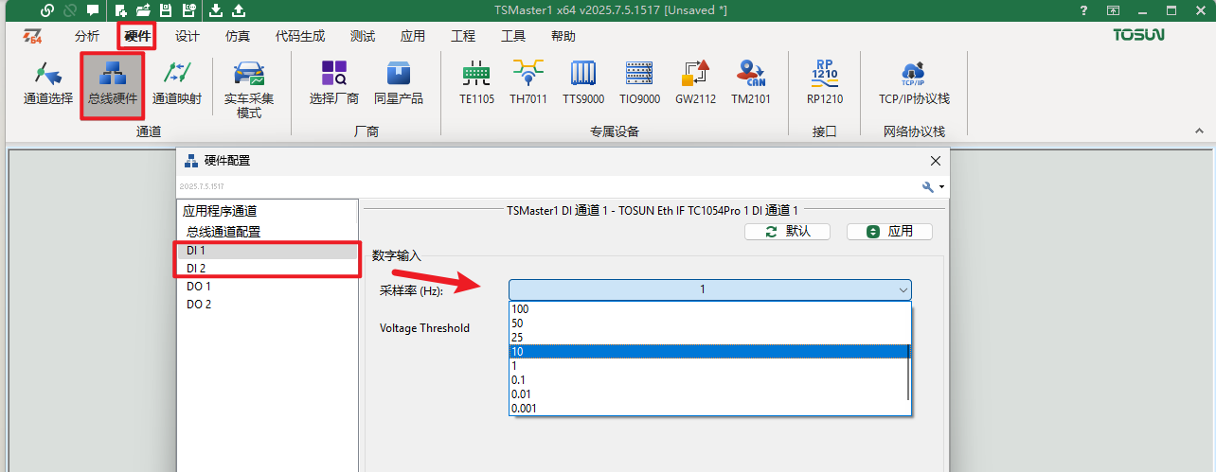The image size is (1216, 472).
Task: Close the 硬件配置 dialog
Action: coord(937,160)
